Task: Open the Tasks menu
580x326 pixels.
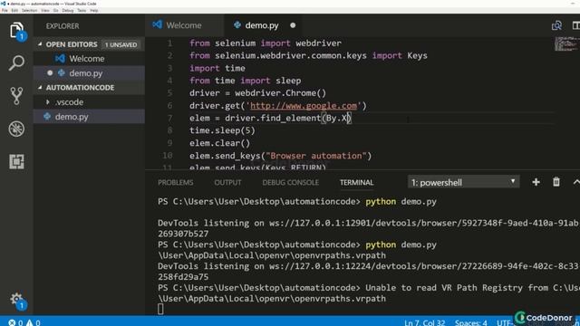Action: pos(82,10)
